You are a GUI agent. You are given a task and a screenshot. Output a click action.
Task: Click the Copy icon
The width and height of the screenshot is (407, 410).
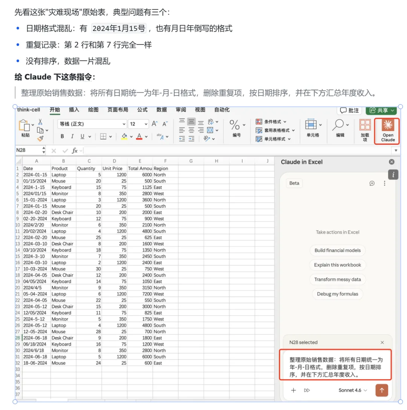tap(40, 130)
